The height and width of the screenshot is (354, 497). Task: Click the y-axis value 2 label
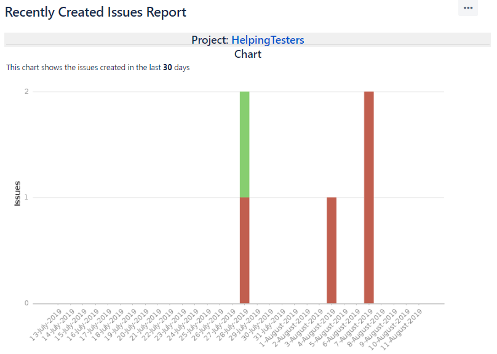26,92
